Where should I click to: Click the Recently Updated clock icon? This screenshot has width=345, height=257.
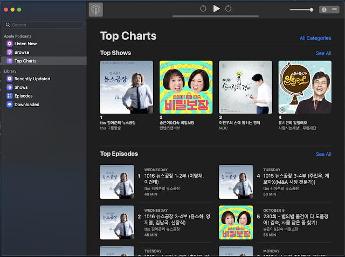pos(10,79)
